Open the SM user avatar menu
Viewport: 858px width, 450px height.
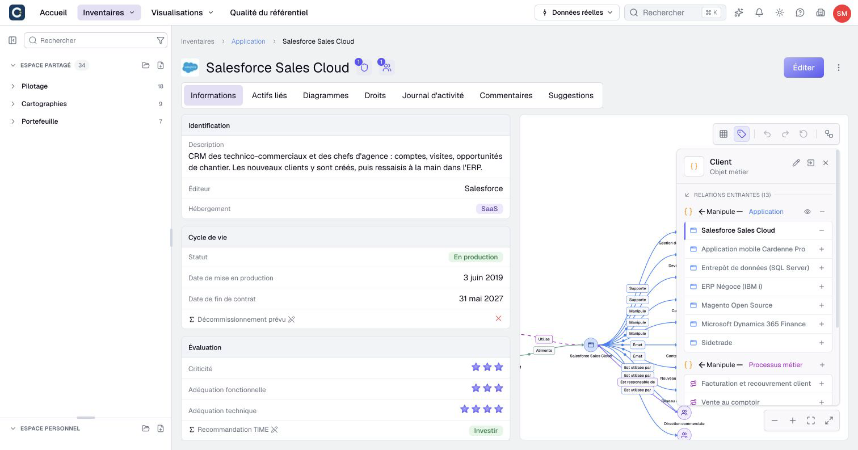pos(842,12)
